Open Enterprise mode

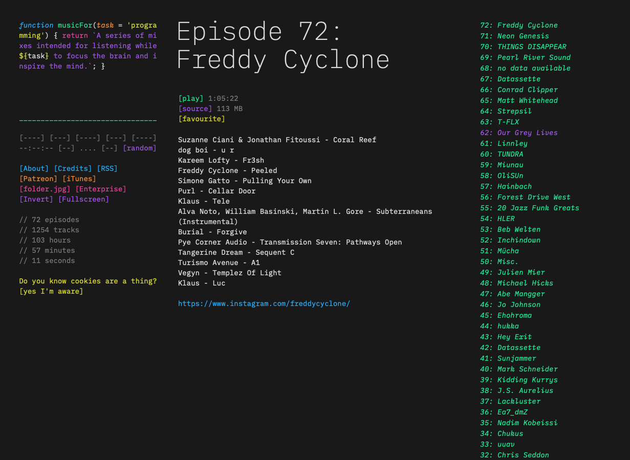100,189
